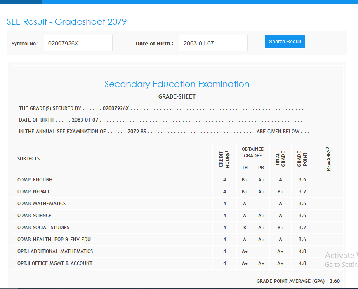Image resolution: width=358 pixels, height=289 pixels.
Task: Select COMP. HEALTH, POP & ENV EDU subject
Action: 54,240
